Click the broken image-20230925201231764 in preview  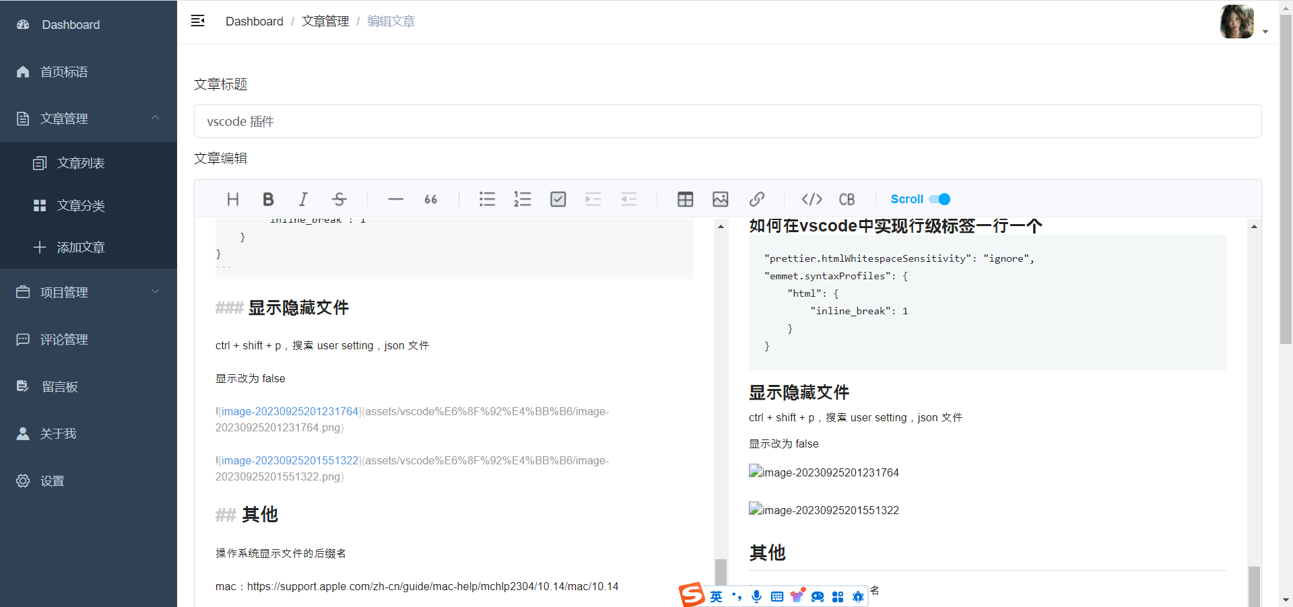(x=824, y=472)
